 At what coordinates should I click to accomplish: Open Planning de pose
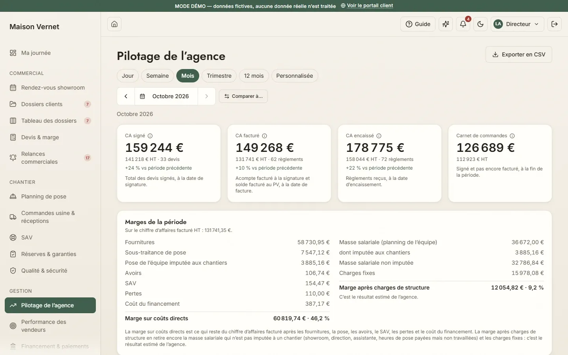tap(50, 196)
